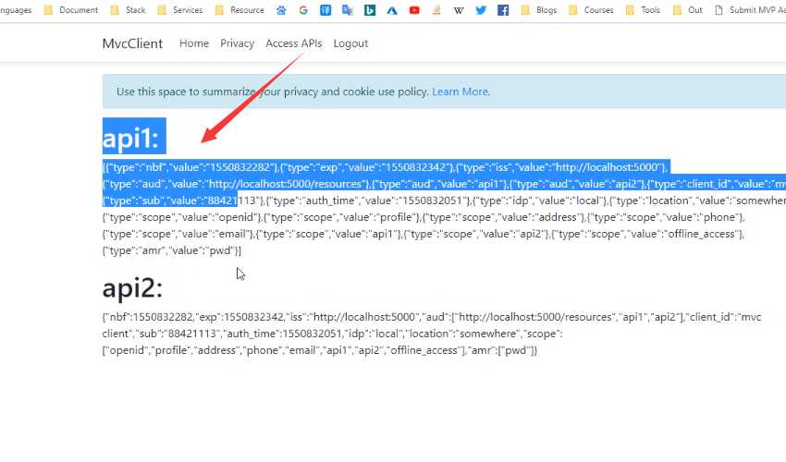Open the Baidu paw bookmark
Viewport: 786px width, 462px height.
(x=281, y=10)
